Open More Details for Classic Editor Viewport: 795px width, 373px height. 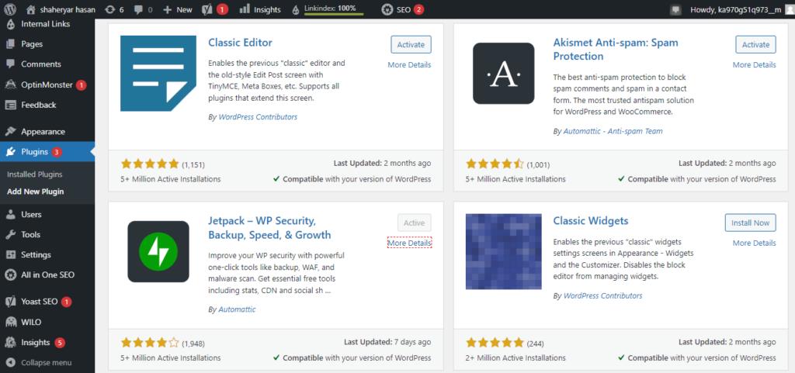coord(409,65)
